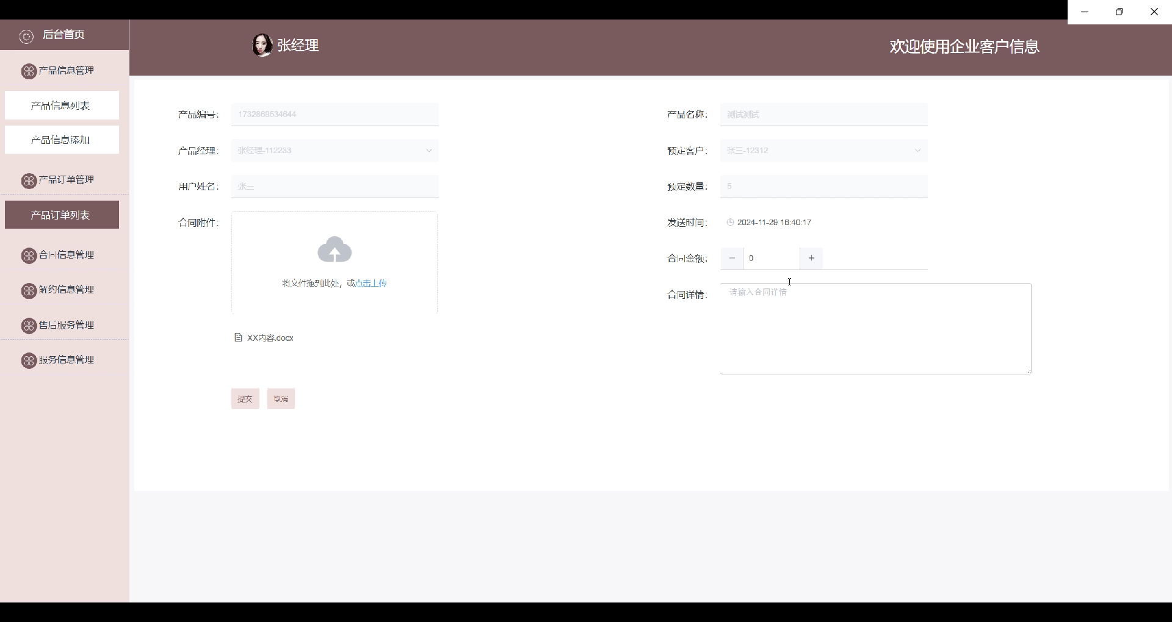Open the 后台首页 home icon

[26, 37]
